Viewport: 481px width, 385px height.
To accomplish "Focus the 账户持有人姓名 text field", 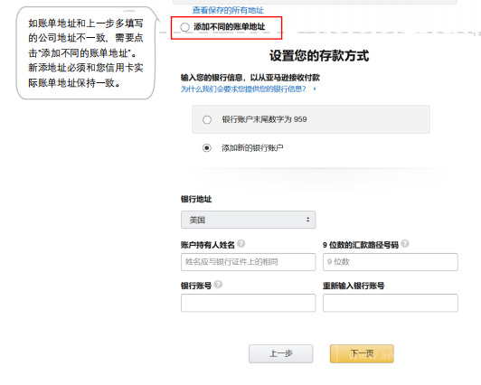I will point(248,262).
